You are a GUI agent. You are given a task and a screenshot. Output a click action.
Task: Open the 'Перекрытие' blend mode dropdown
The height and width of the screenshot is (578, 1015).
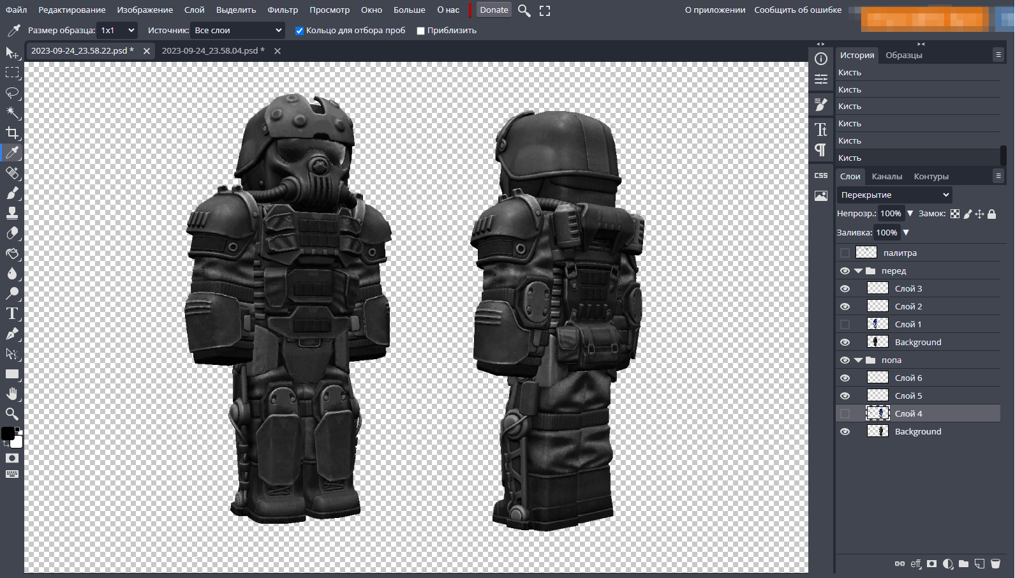[894, 195]
